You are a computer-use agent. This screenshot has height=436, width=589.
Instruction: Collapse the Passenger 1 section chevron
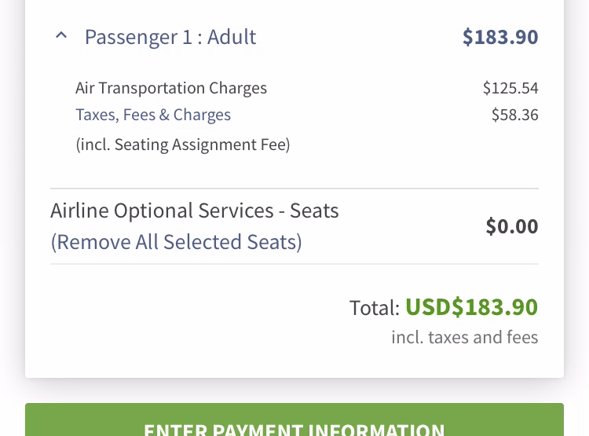pos(61,36)
